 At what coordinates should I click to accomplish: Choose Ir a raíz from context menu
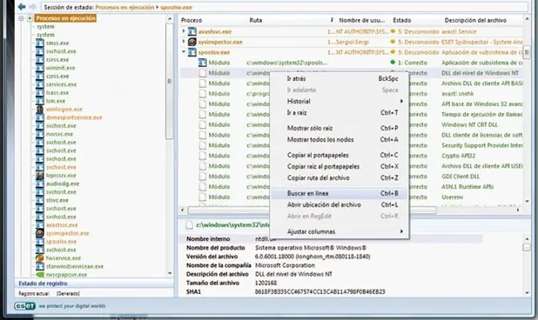340,113
